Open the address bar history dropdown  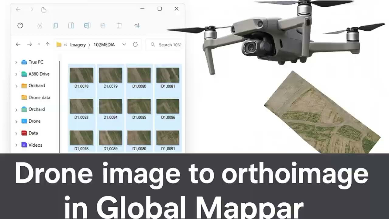(x=124, y=44)
